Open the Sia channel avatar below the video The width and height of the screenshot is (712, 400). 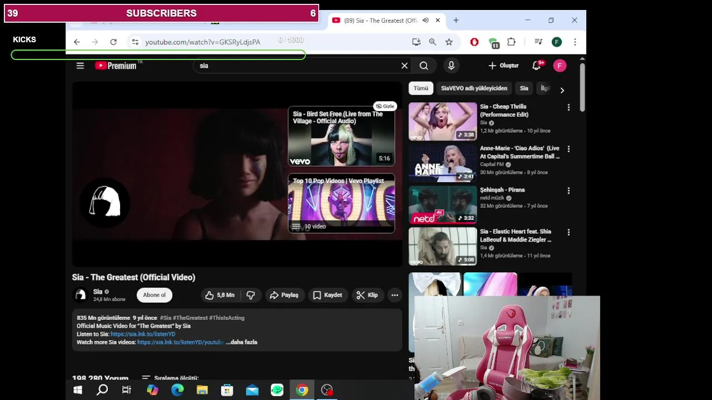(x=81, y=295)
